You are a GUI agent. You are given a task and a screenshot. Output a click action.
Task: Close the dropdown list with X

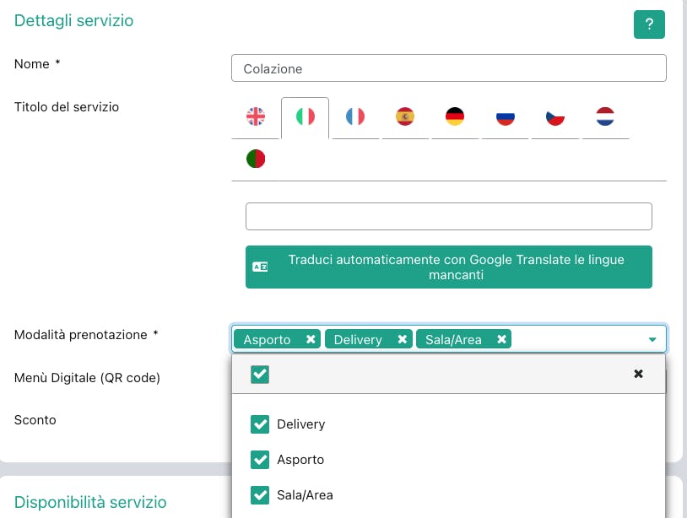[x=638, y=374]
